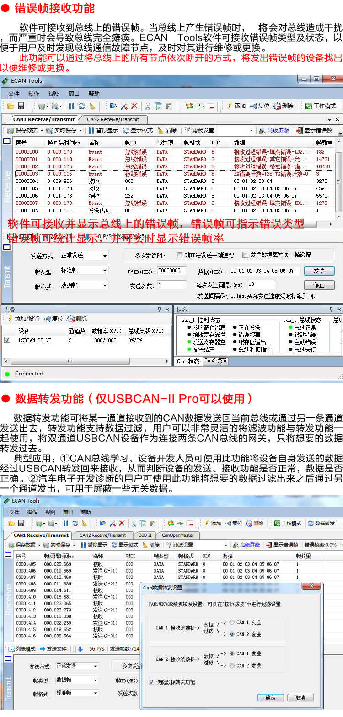Switch to CAN2 Receive/Transmit tab in upper window
The height and width of the screenshot is (717, 343).
click(113, 119)
